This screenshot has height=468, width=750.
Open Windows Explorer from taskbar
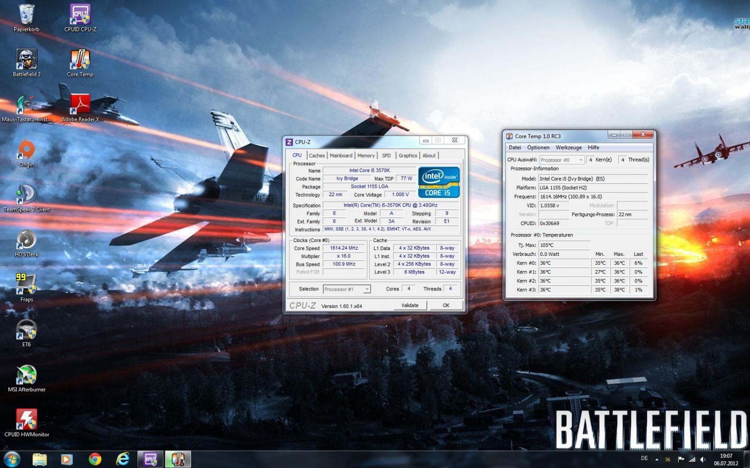click(39, 459)
